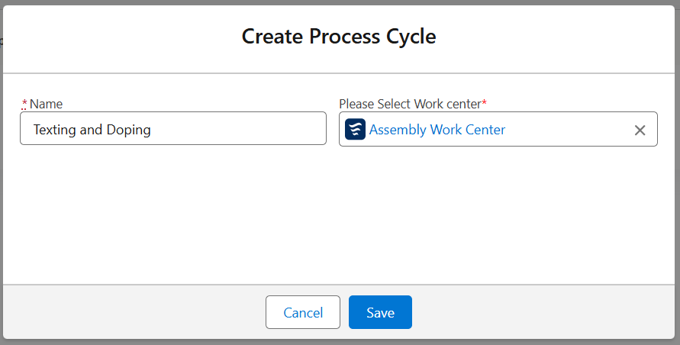This screenshot has width=680, height=345.
Task: Focus the Name input field
Action: [x=229, y=129]
